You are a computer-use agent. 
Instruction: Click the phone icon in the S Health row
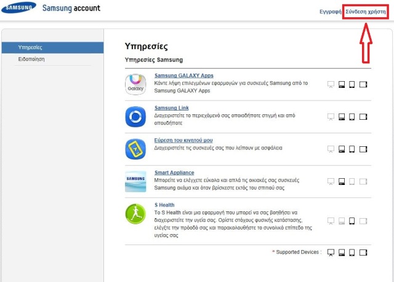[x=352, y=221]
